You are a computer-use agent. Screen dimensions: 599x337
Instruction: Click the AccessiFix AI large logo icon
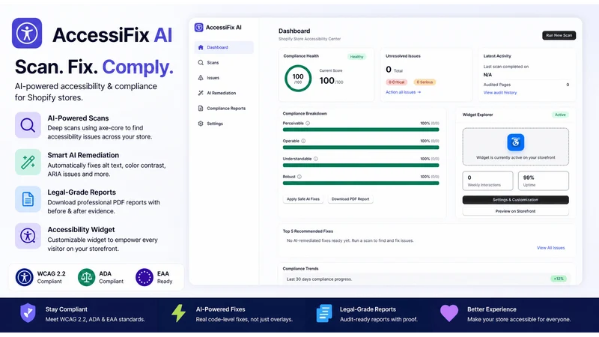27,33
